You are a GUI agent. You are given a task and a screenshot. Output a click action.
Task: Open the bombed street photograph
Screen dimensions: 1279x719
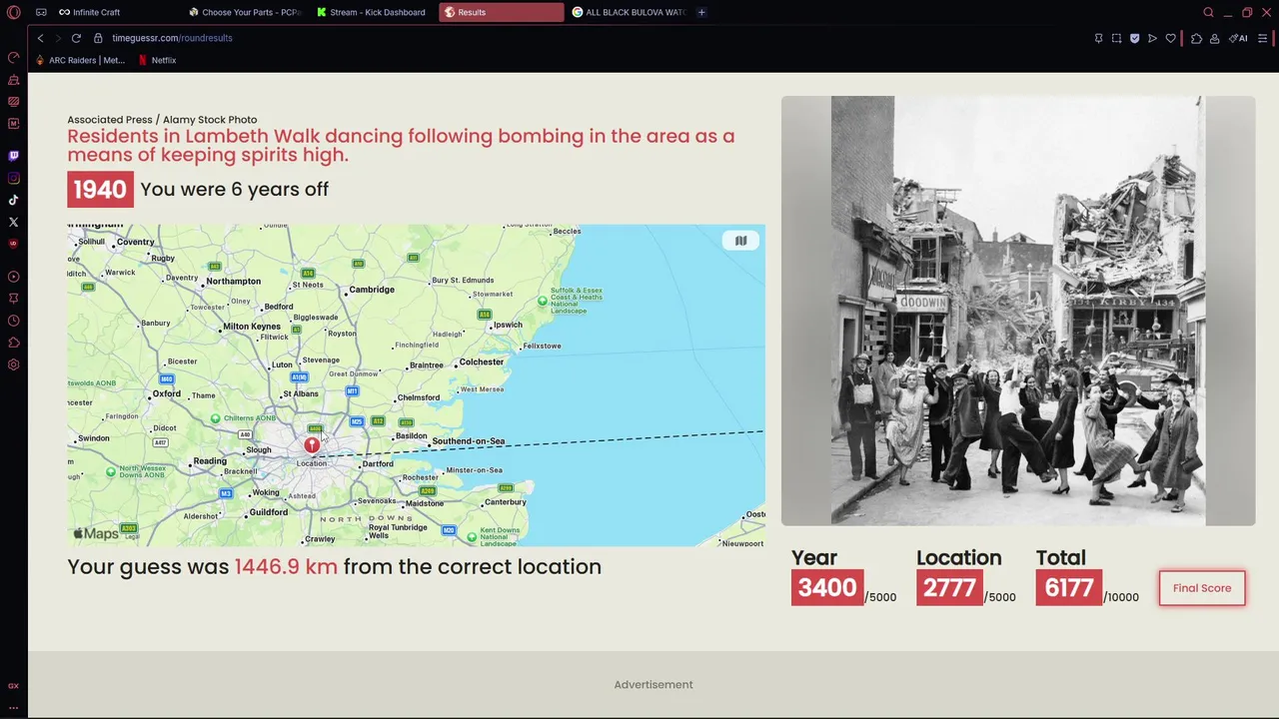coord(1018,311)
